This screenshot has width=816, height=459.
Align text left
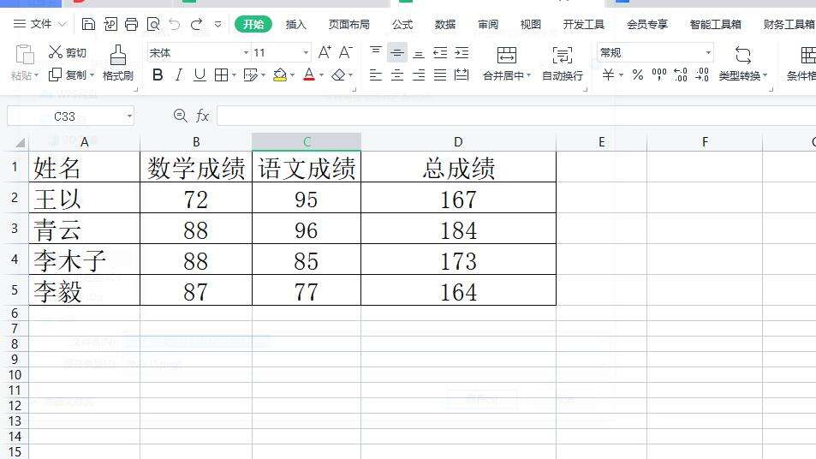376,75
